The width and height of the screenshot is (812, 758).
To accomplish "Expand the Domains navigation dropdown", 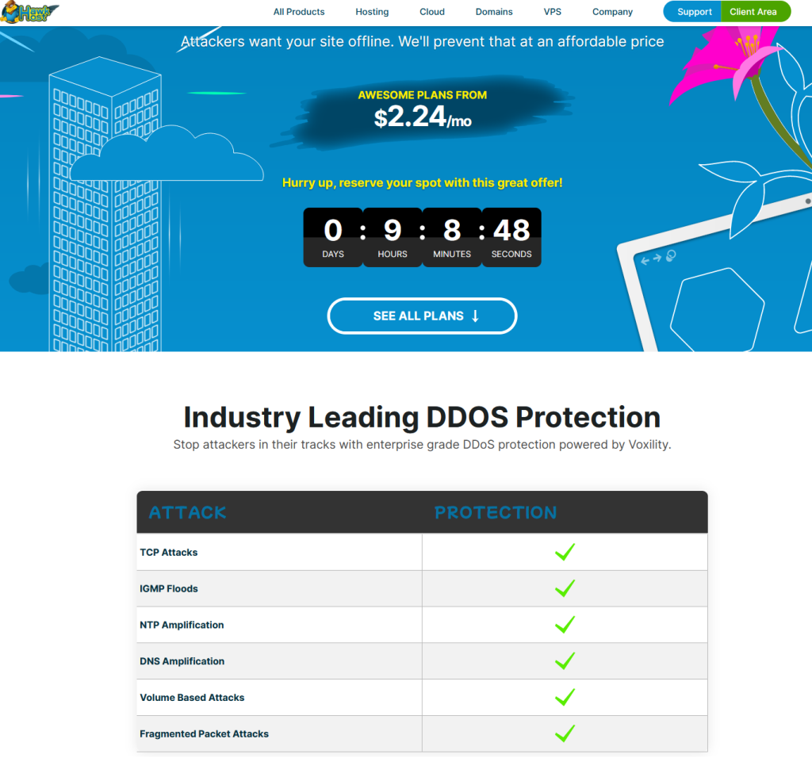I will (494, 12).
